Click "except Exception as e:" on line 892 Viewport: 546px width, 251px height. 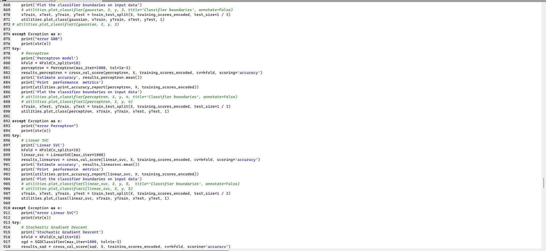pos(37,121)
